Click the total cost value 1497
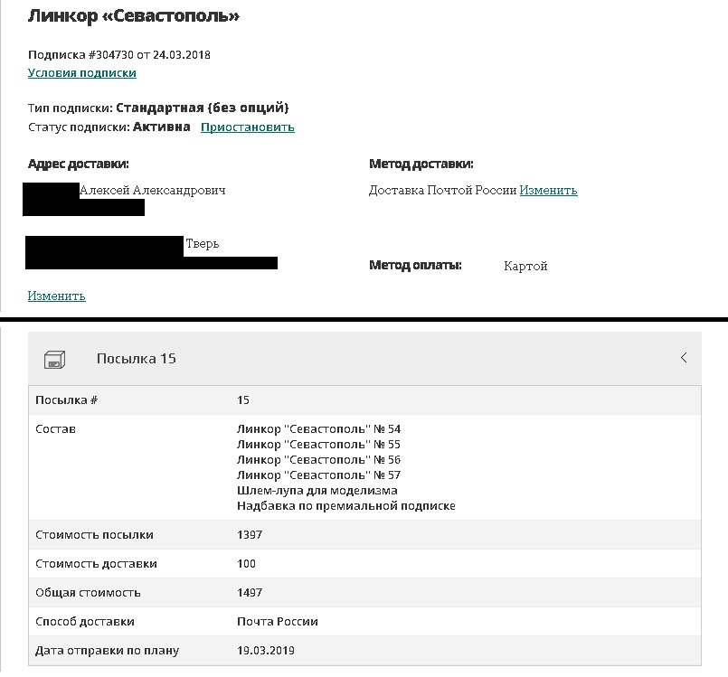Image resolution: width=728 pixels, height=677 pixels. coord(250,593)
